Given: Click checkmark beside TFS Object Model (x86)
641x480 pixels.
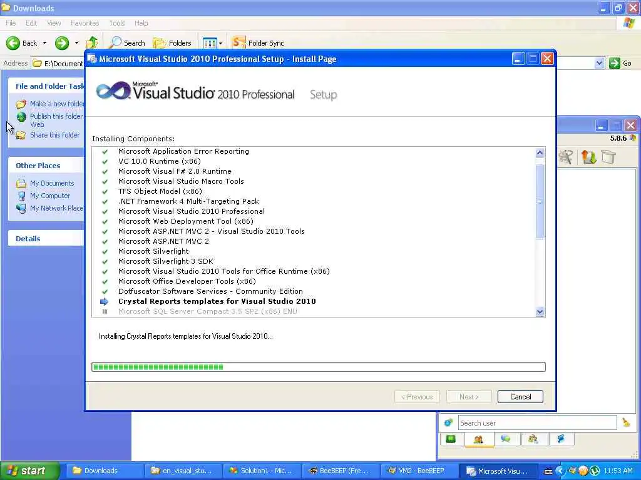Looking at the screenshot, I should point(105,191).
